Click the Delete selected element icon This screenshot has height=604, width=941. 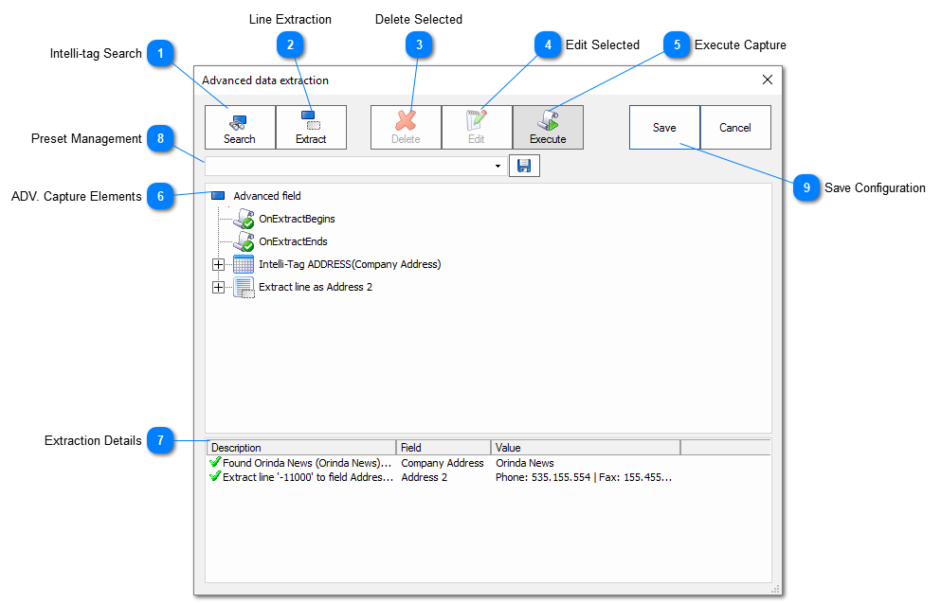[406, 127]
